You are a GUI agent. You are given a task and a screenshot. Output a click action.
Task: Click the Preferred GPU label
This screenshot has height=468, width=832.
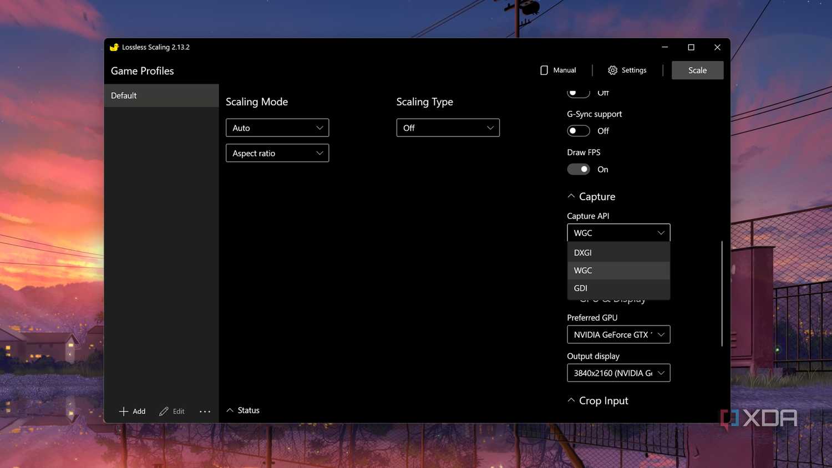592,318
